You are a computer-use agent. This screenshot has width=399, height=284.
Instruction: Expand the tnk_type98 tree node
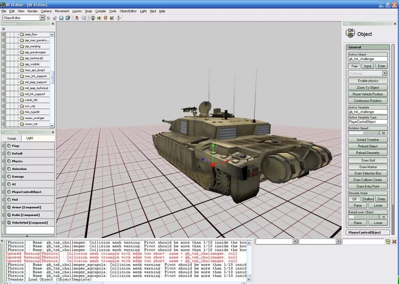pos(3,112)
